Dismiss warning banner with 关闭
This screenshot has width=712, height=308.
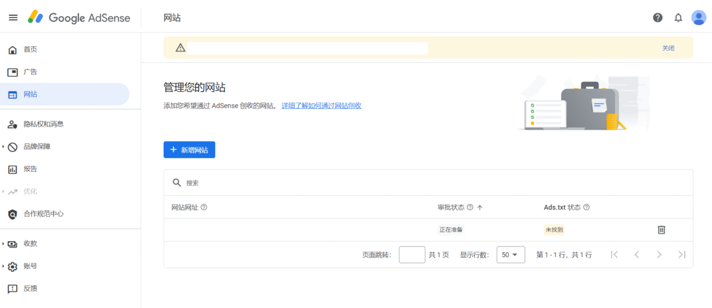pyautogui.click(x=668, y=48)
